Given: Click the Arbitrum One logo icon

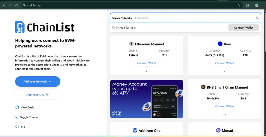Looking at the screenshot, I should (x=135, y=131).
